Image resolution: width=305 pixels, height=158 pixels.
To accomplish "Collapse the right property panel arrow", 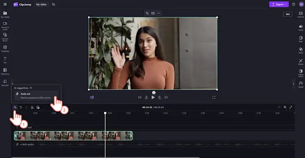I will [x=294, y=84].
